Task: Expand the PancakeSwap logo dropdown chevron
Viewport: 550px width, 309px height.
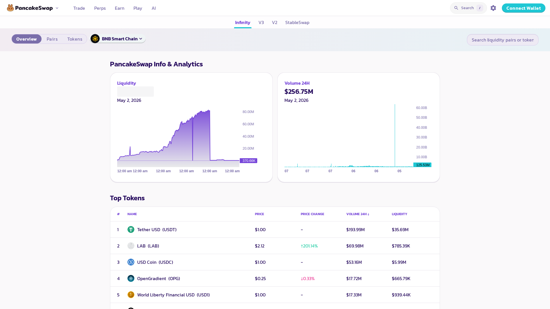Action: (57, 8)
